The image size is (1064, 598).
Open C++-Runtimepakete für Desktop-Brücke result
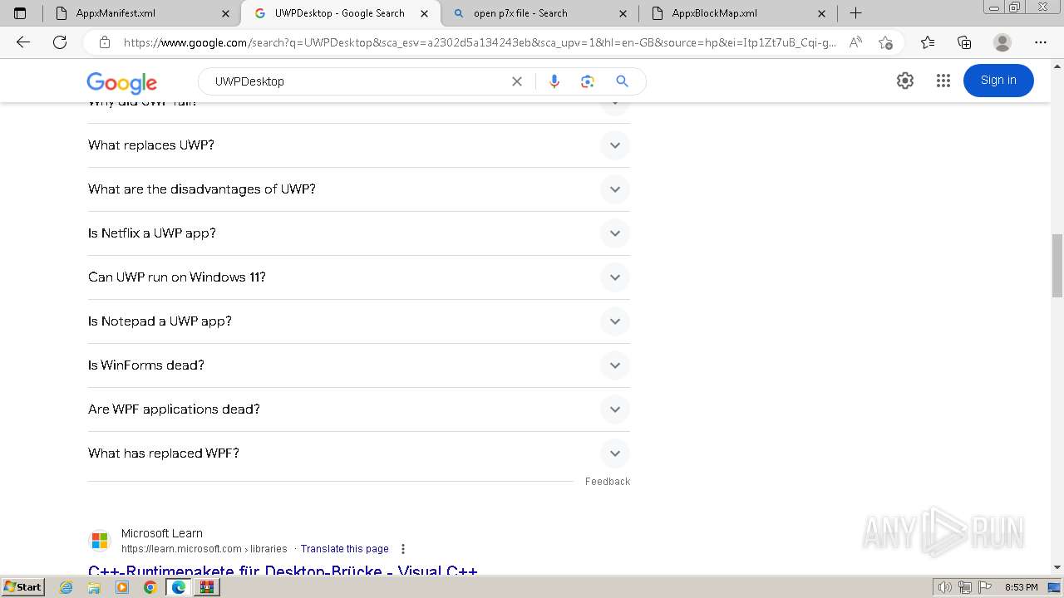pos(283,571)
